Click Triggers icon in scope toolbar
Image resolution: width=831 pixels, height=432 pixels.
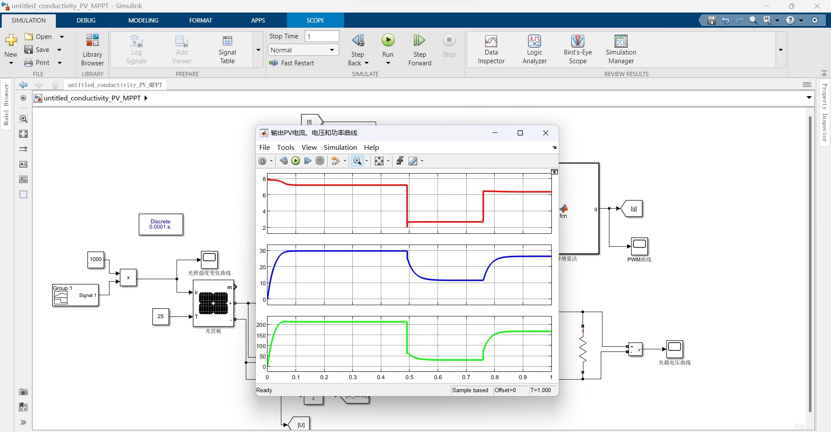(400, 161)
